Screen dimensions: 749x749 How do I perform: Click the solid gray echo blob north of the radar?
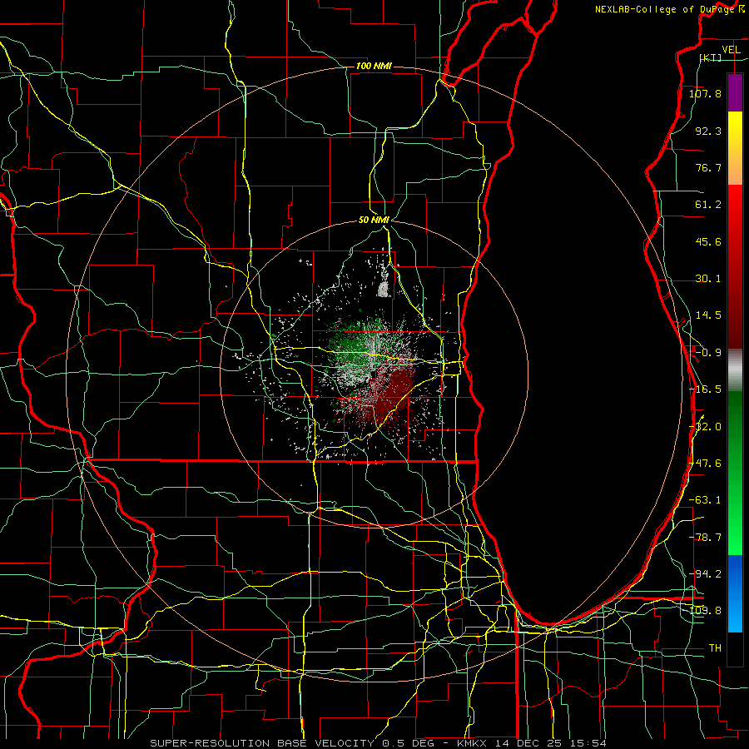pos(383,289)
